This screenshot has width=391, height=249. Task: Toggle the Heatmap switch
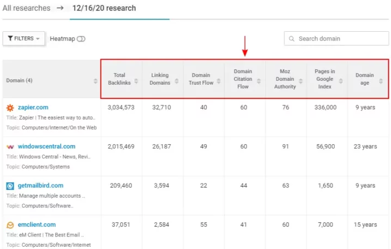pyautogui.click(x=81, y=39)
